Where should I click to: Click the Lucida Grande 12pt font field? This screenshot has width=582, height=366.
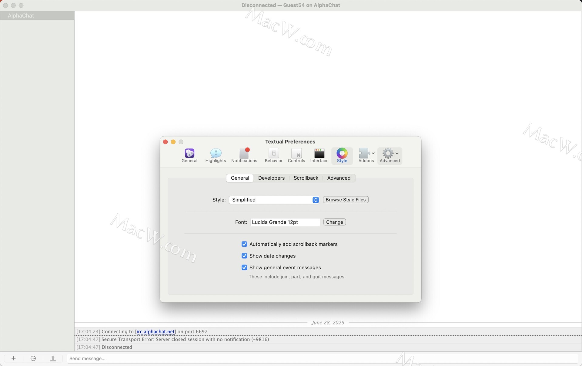[x=285, y=222]
